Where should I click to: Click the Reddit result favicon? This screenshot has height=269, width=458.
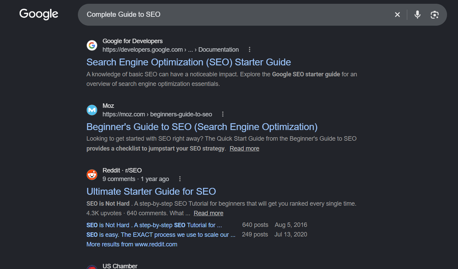(92, 174)
